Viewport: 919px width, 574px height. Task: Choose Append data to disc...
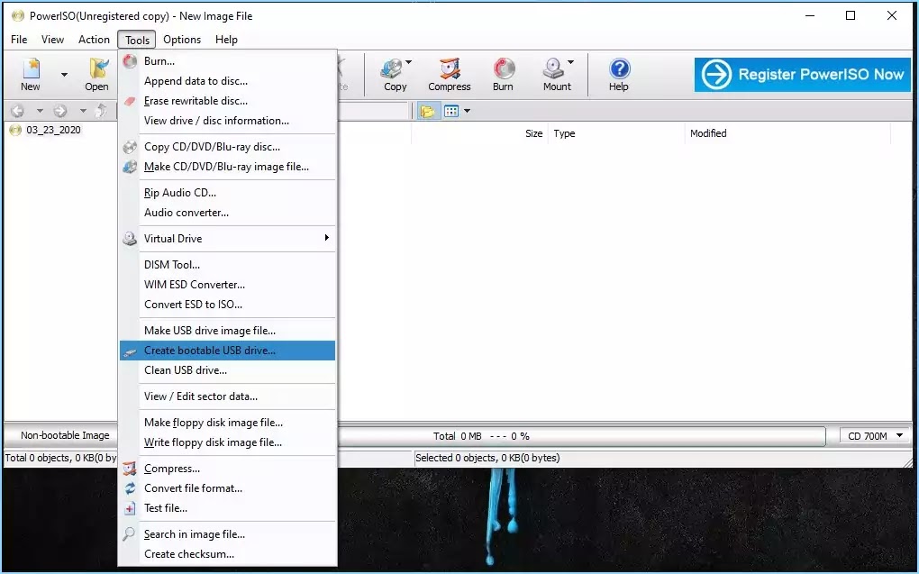click(227, 81)
